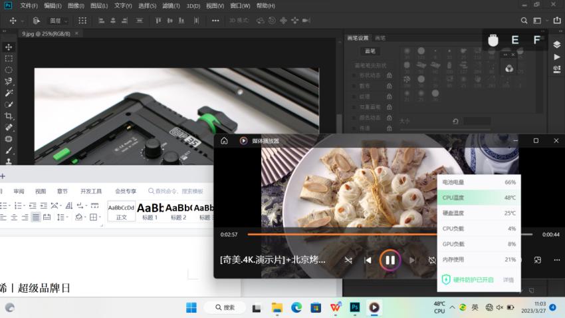The height and width of the screenshot is (318, 565).
Task: Select the Elliptical Marquee tool
Action: tap(9, 70)
